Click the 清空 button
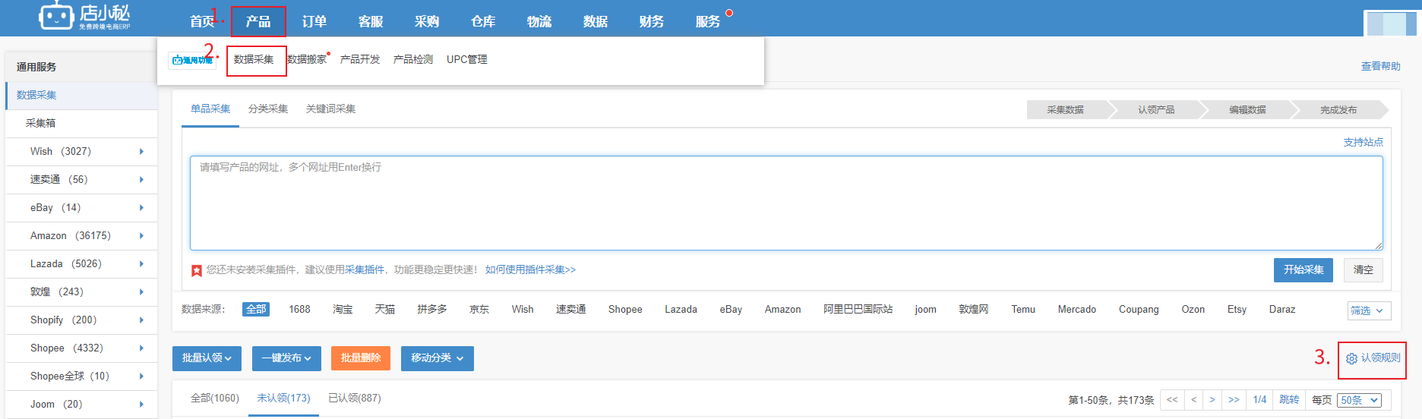Viewport: 1422px width, 419px height. 1364,270
